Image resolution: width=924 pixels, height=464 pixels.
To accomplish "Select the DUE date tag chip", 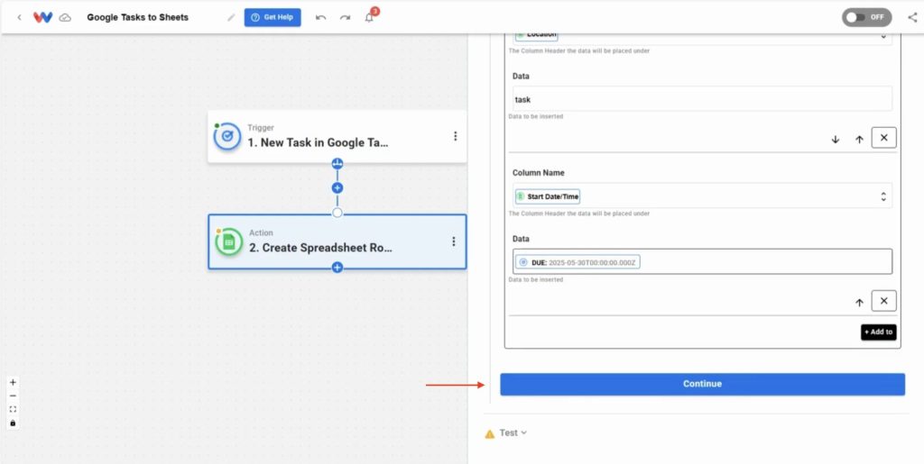I will (577, 262).
